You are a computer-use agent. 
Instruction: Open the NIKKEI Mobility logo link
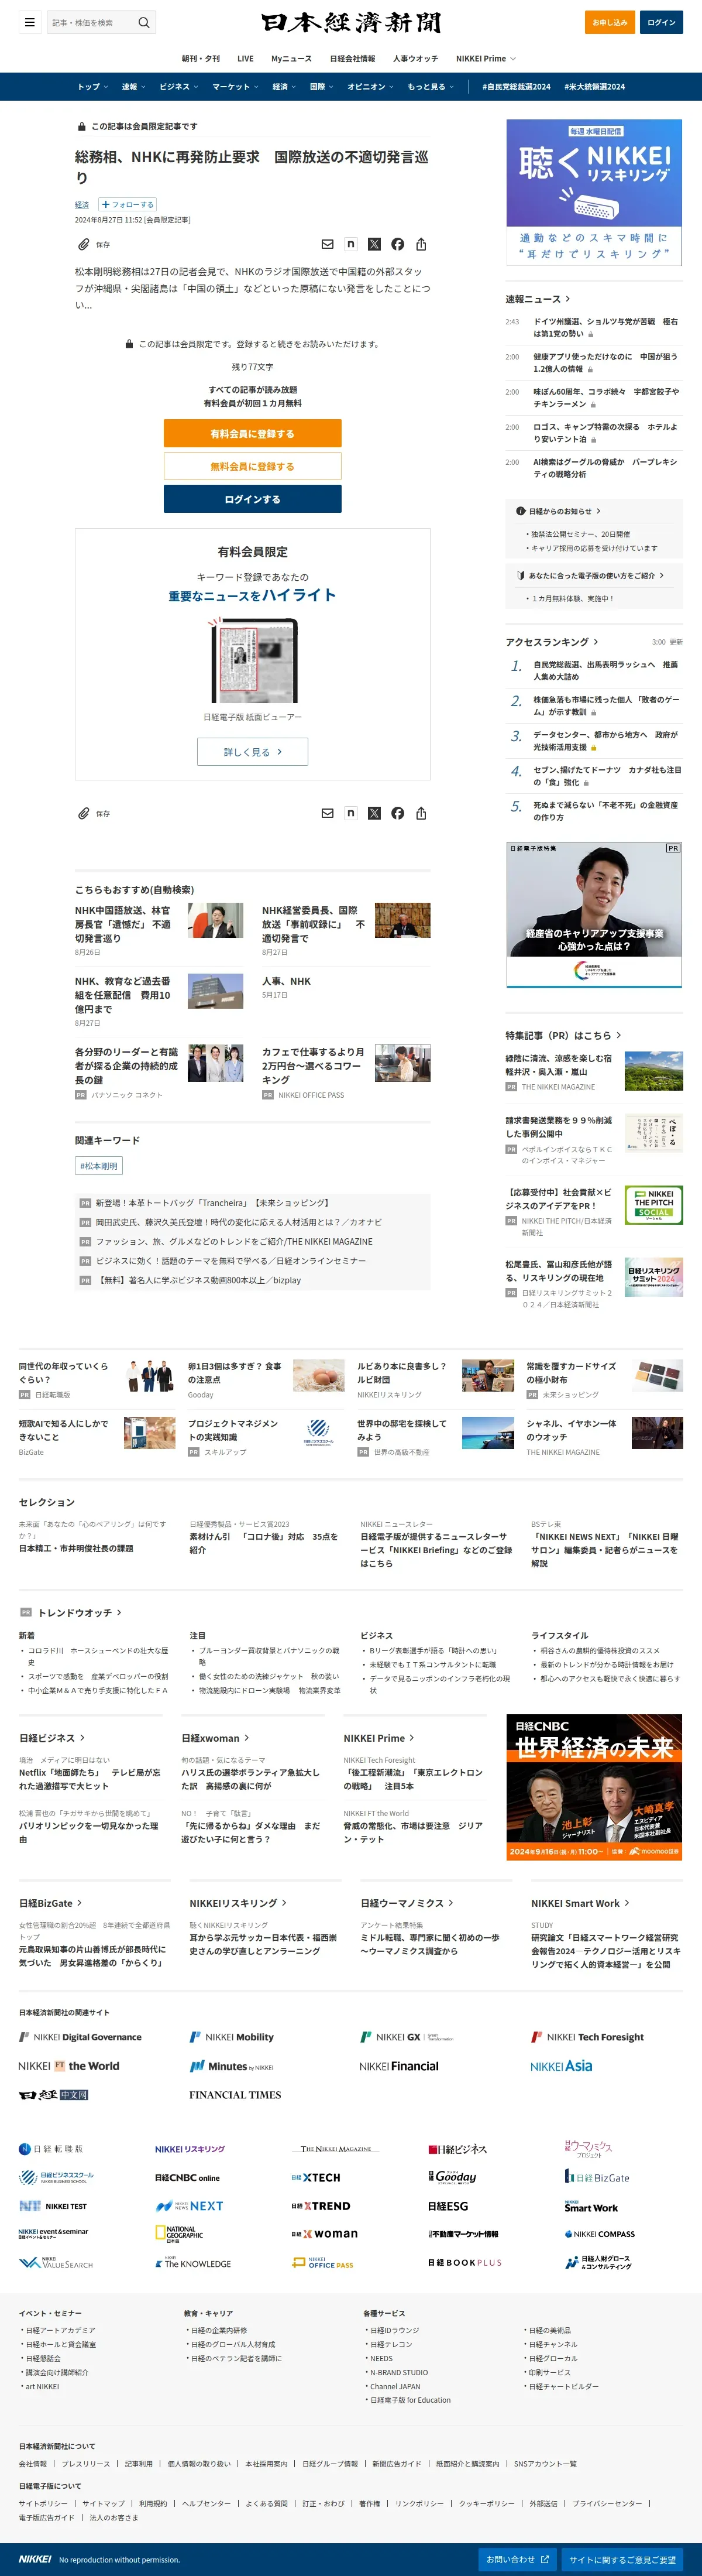[232, 2037]
